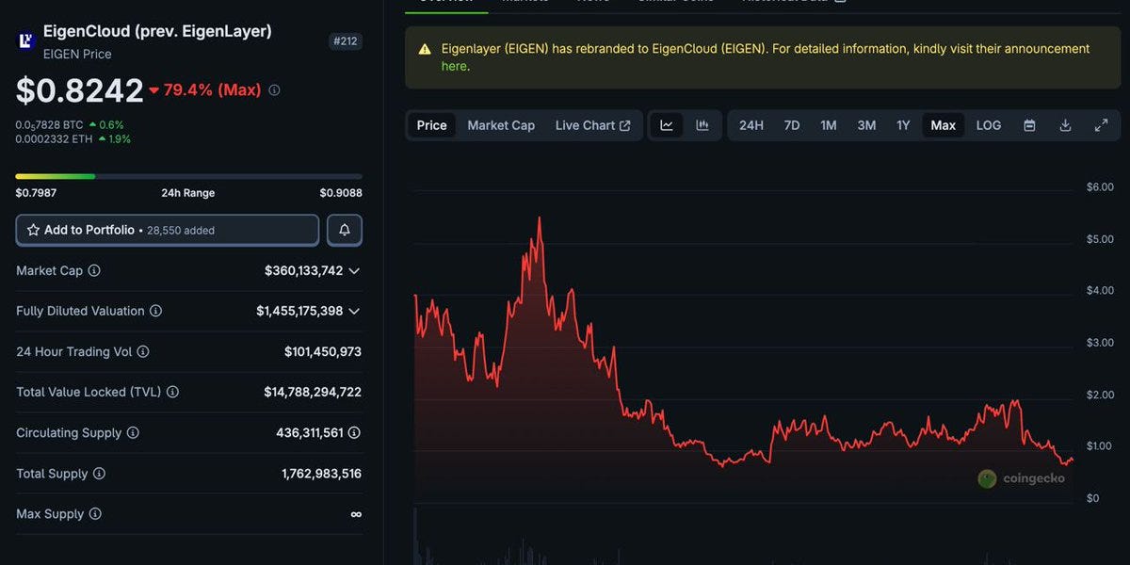The width and height of the screenshot is (1130, 565).
Task: Click info icon beside the 79.4% (Max) change
Action: tap(274, 90)
